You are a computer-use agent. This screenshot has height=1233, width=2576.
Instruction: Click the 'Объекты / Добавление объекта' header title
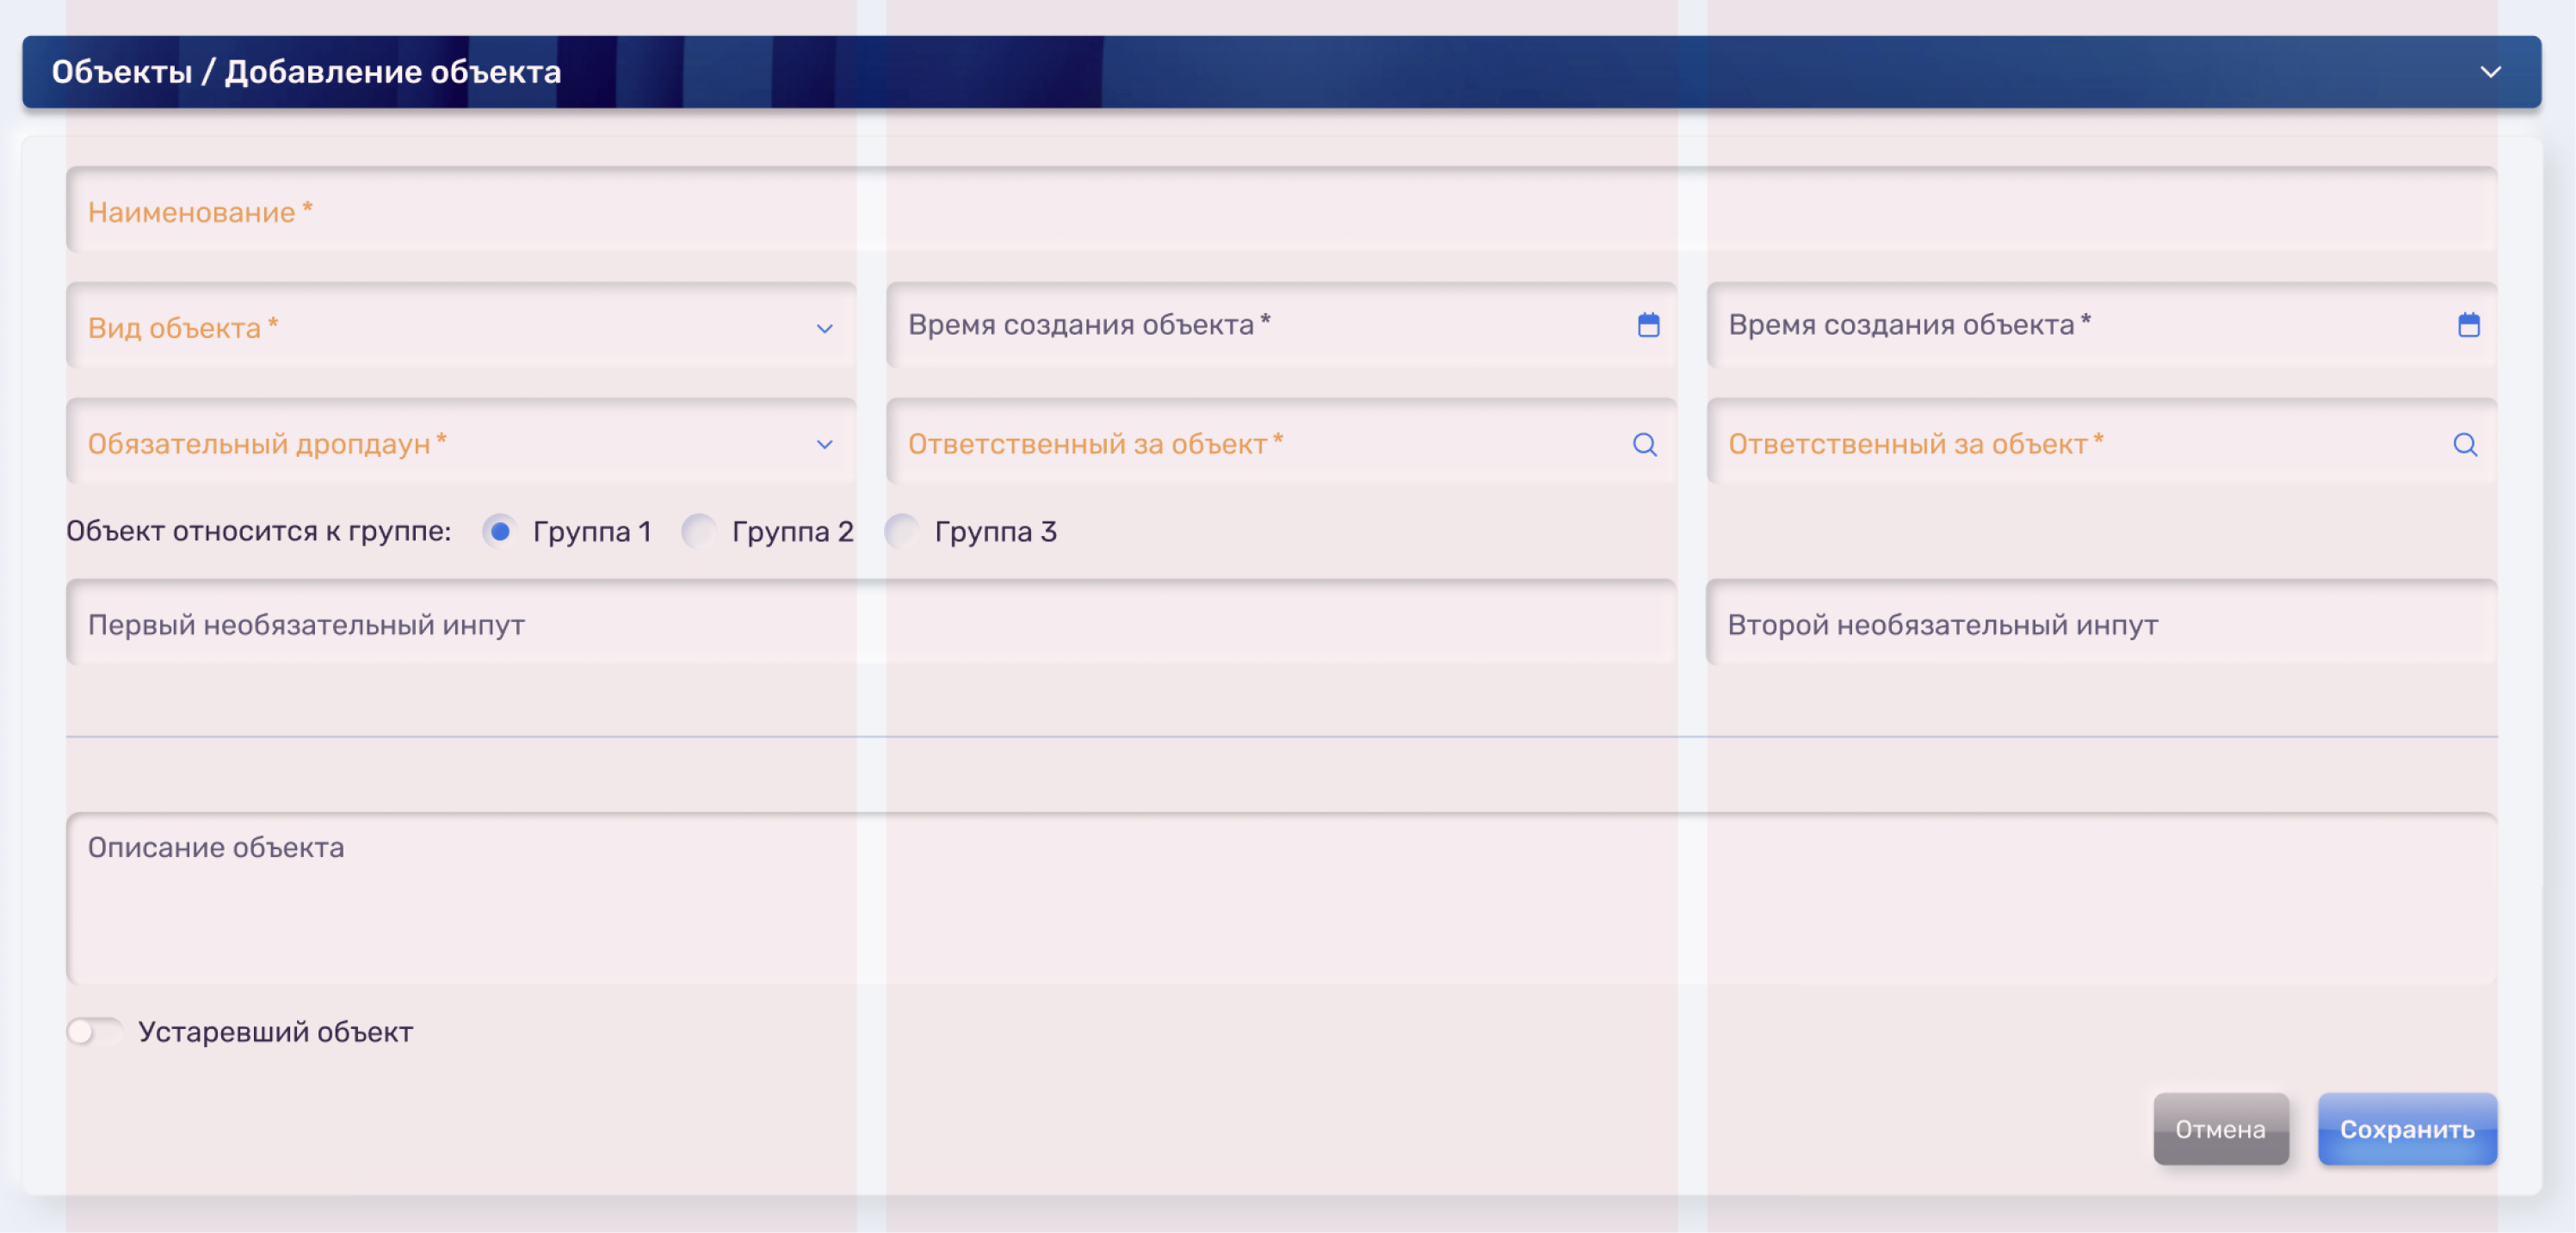tap(306, 72)
